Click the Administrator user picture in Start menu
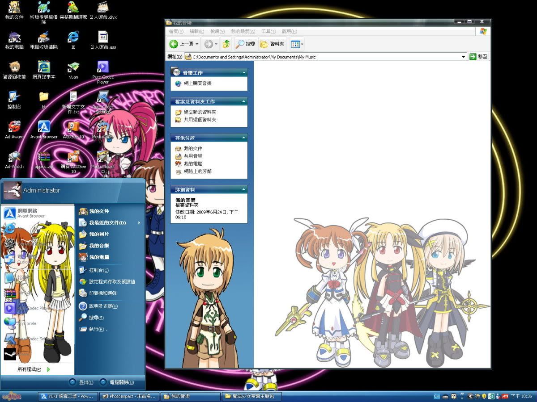The height and width of the screenshot is (402, 537). tap(13, 190)
